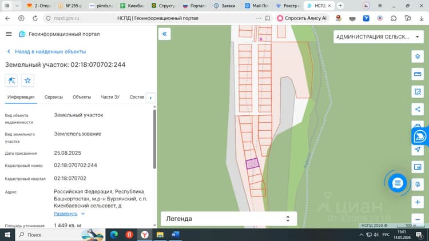Zoom in the map with plus
The height and width of the screenshot is (241, 429).
pos(418,202)
